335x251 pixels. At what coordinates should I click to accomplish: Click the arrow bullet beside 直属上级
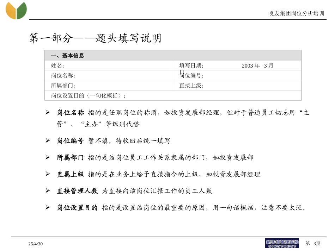48,174
